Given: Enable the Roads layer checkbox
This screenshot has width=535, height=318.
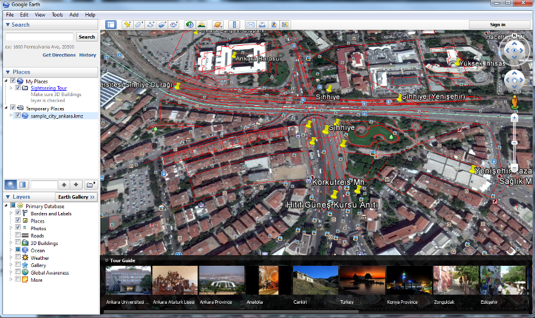Looking at the screenshot, I should [18, 236].
